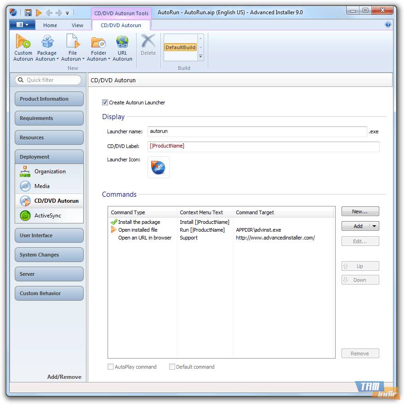The image size is (405, 405).
Task: Switch to the View ribbon tab
Action: point(77,25)
